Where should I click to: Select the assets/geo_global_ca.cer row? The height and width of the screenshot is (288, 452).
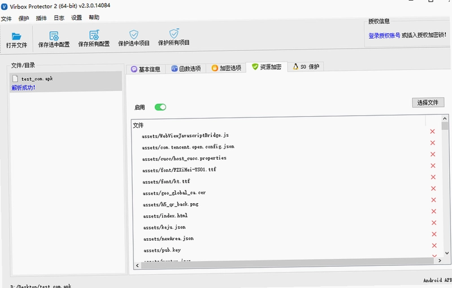pos(174,193)
